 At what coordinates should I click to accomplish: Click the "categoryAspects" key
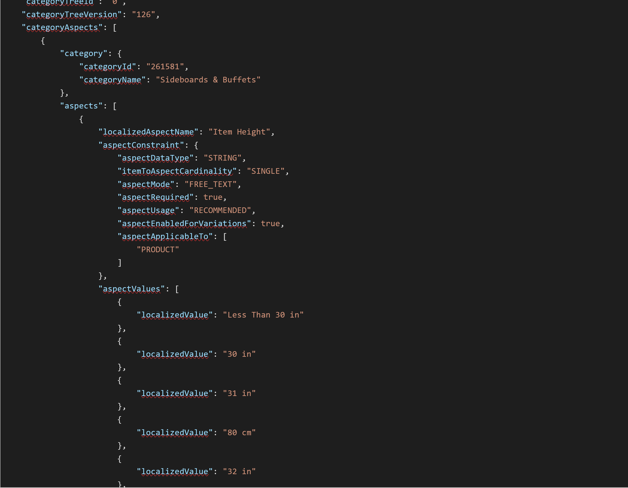tap(62, 27)
